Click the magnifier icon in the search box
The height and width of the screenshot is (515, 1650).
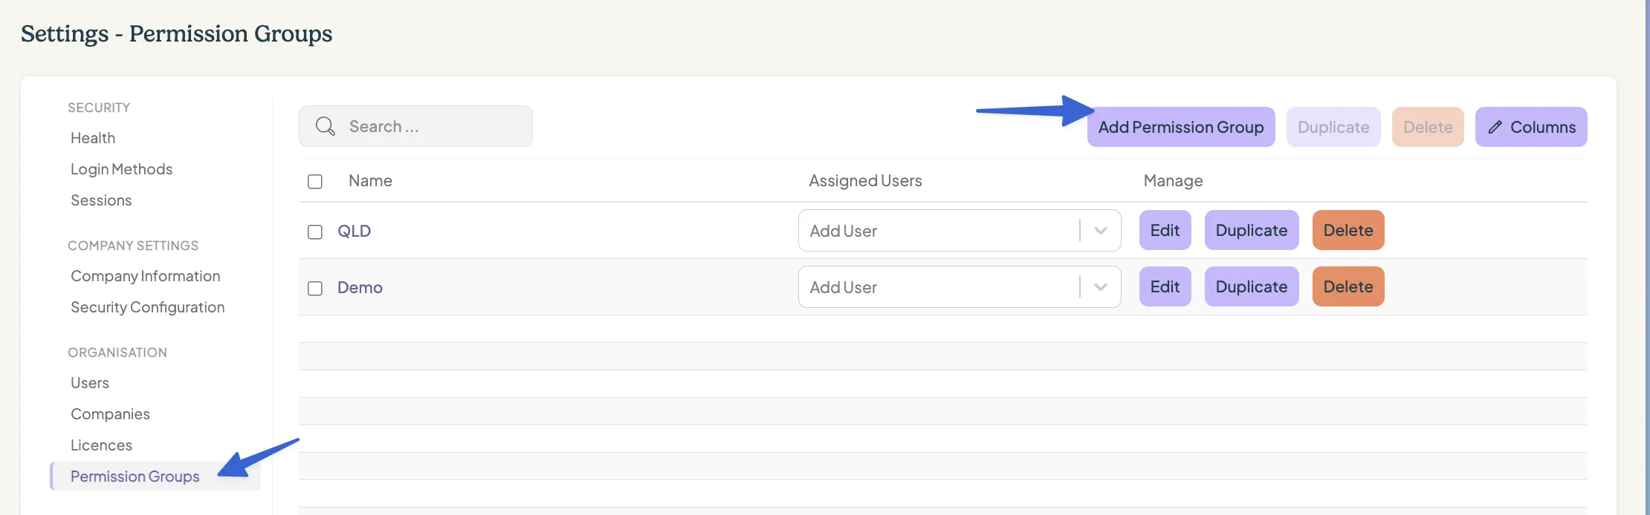[326, 126]
